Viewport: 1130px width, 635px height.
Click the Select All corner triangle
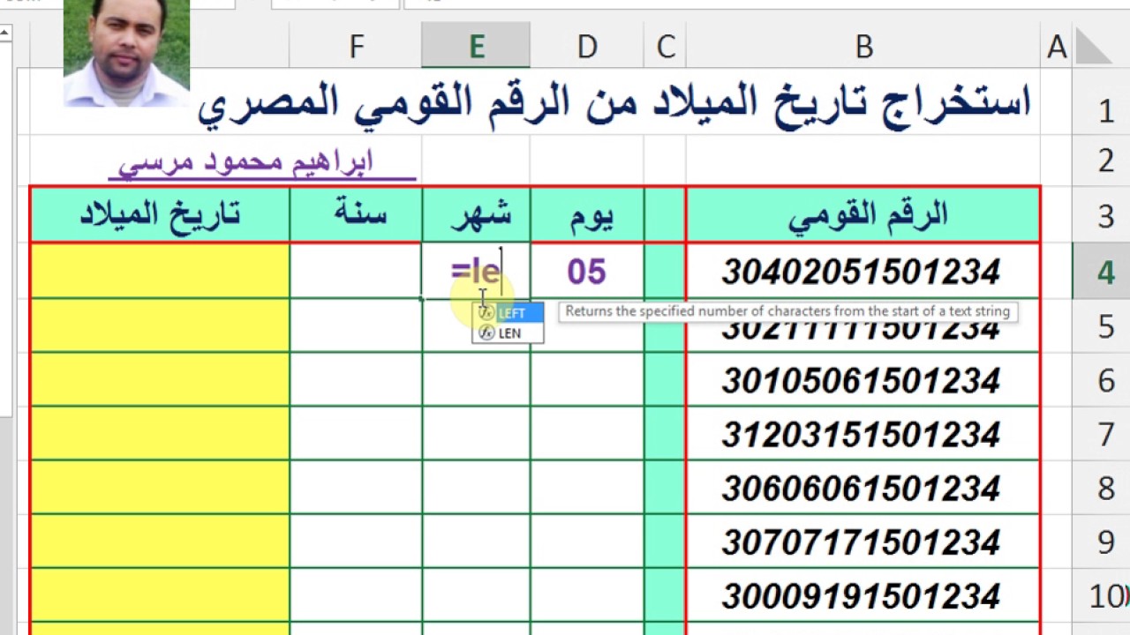pyautogui.click(x=1095, y=47)
